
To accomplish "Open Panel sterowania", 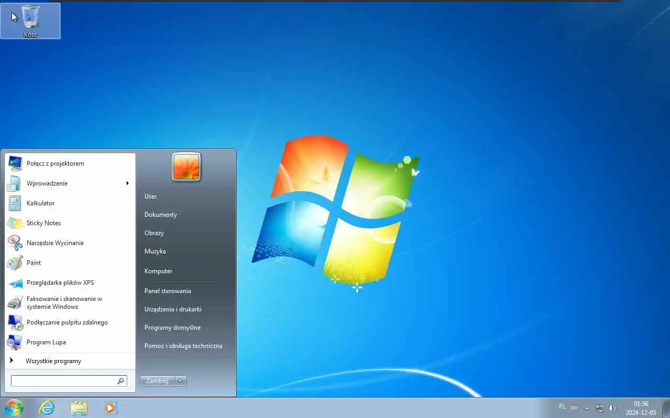I will [x=168, y=291].
